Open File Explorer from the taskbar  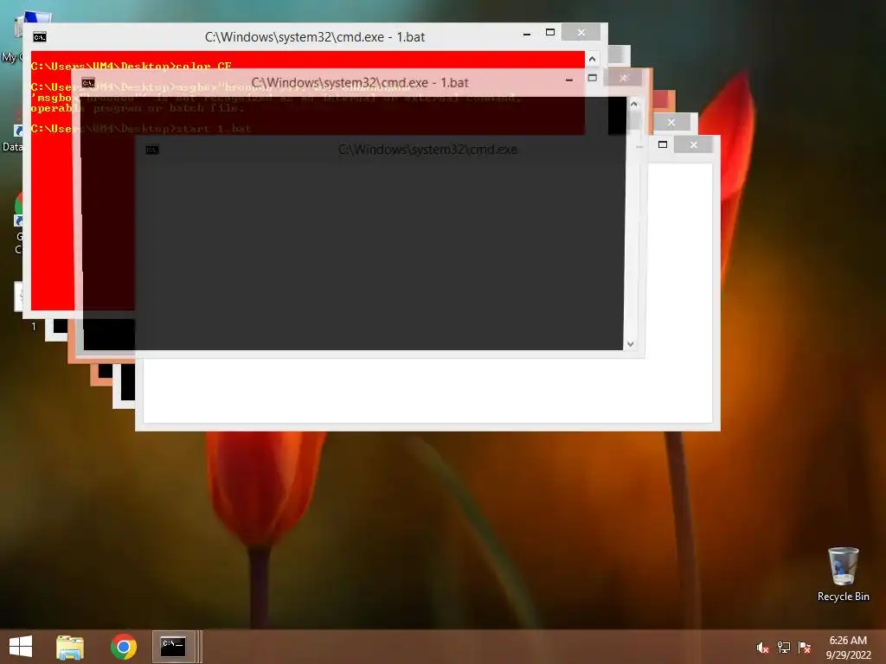point(69,647)
